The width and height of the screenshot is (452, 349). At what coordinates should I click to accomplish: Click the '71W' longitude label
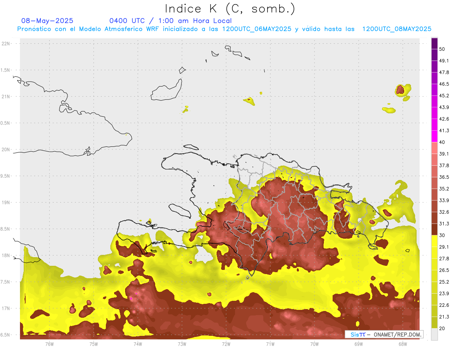270,344
